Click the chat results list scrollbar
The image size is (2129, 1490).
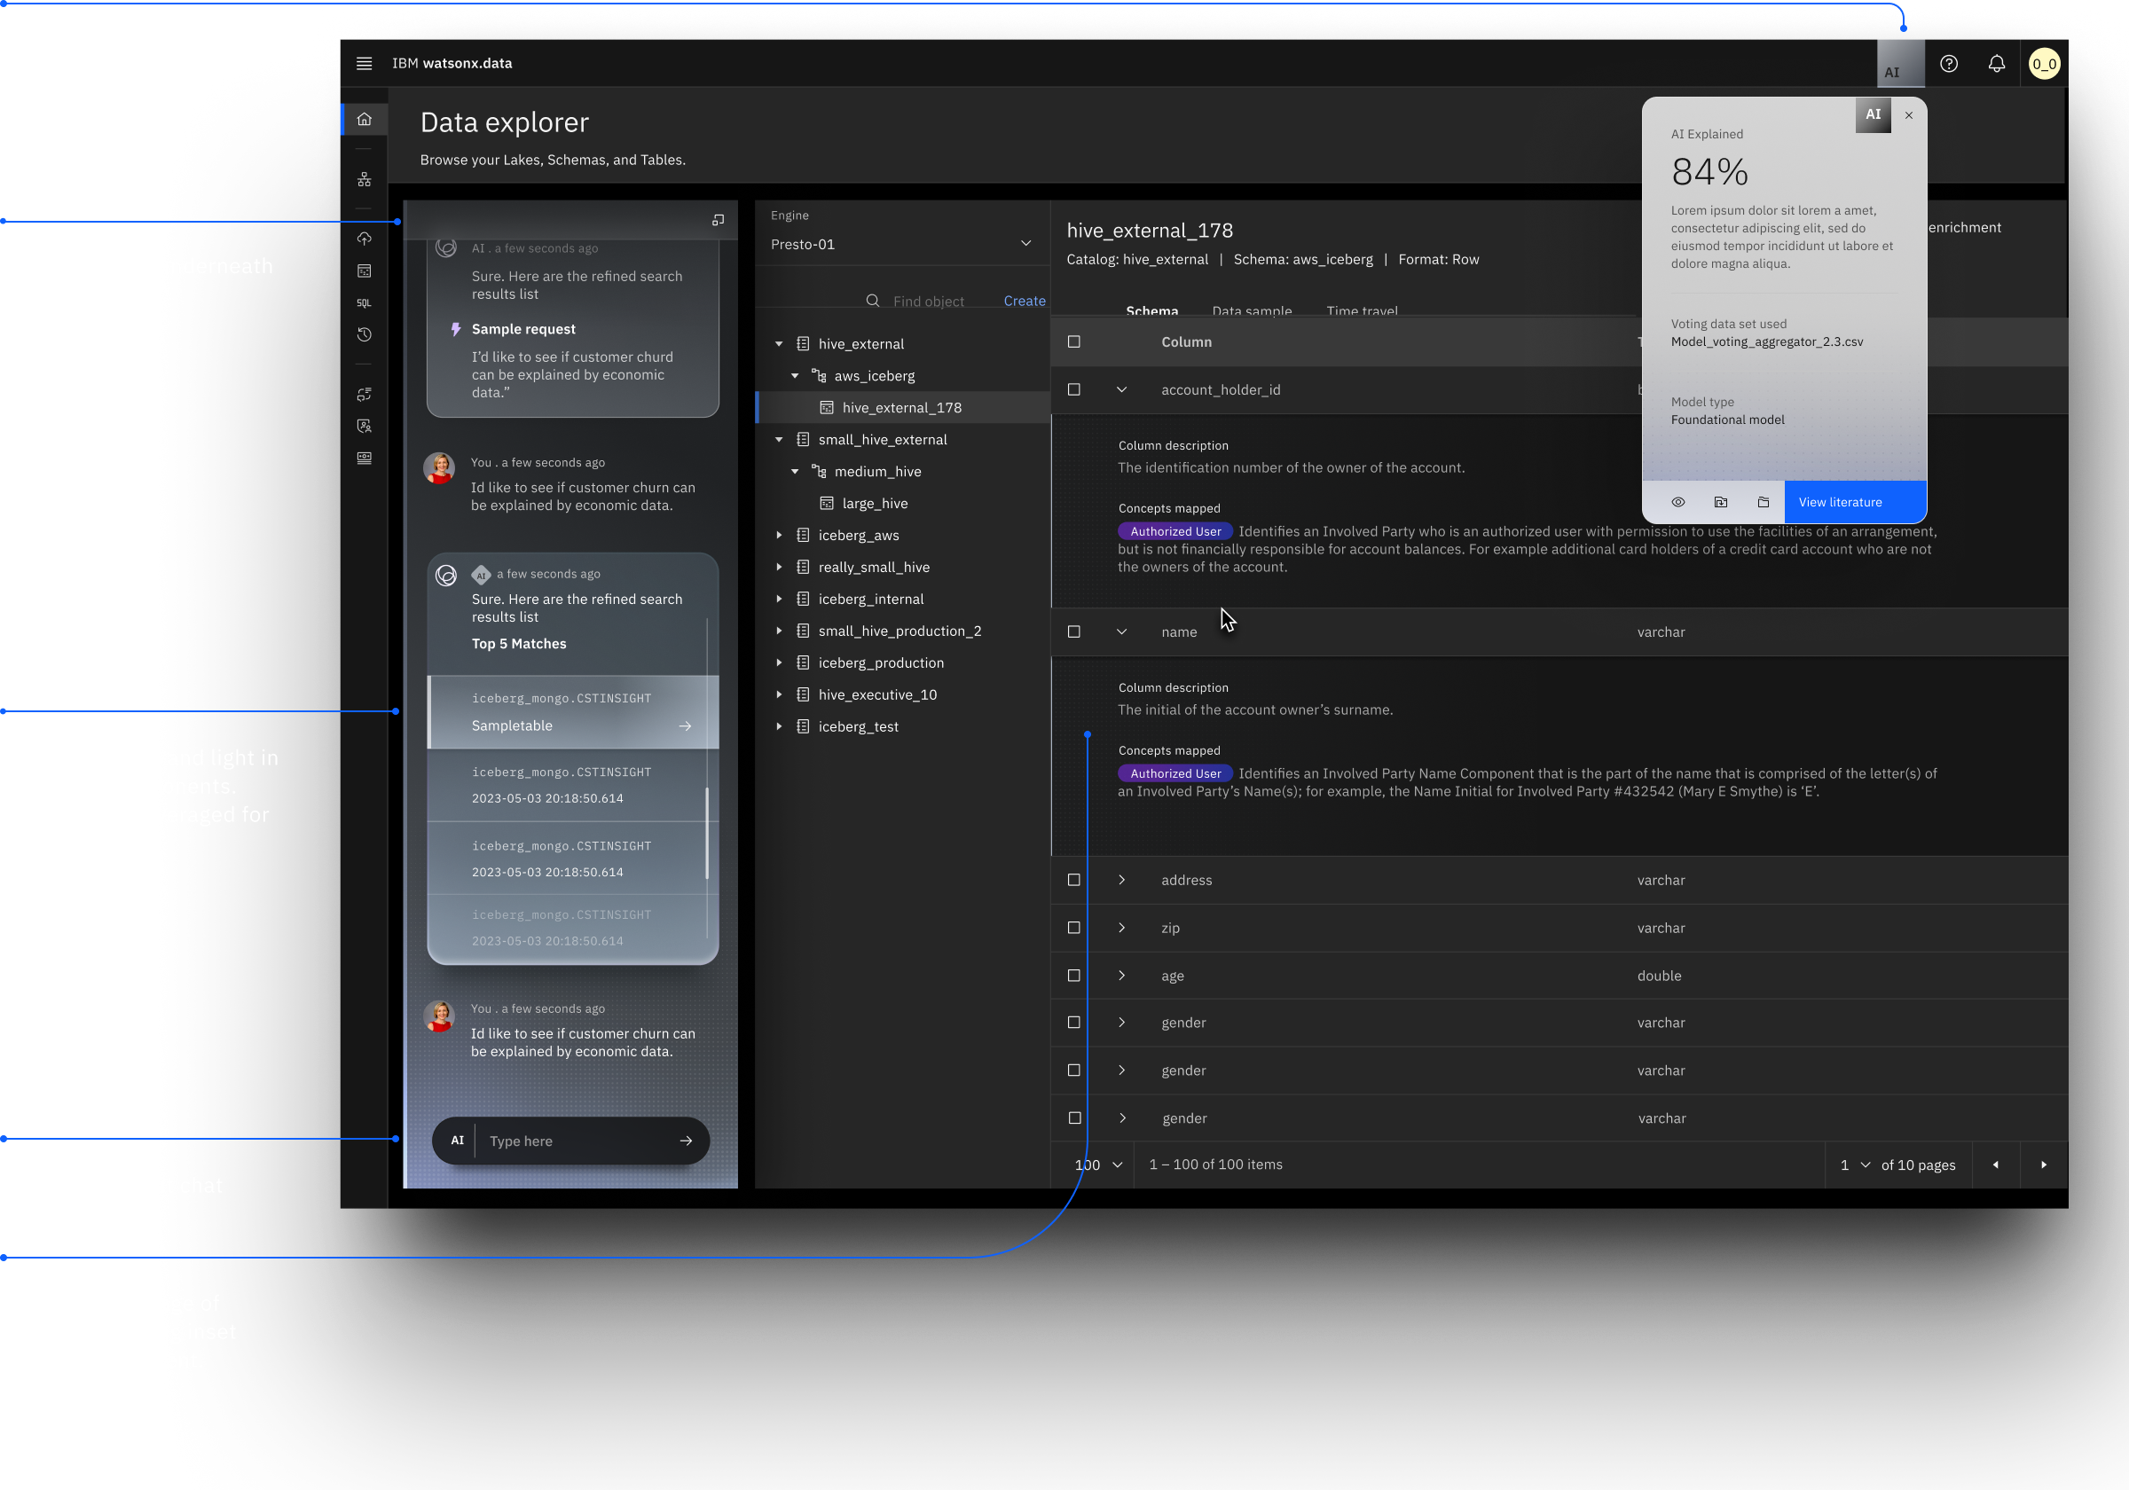coord(707,832)
